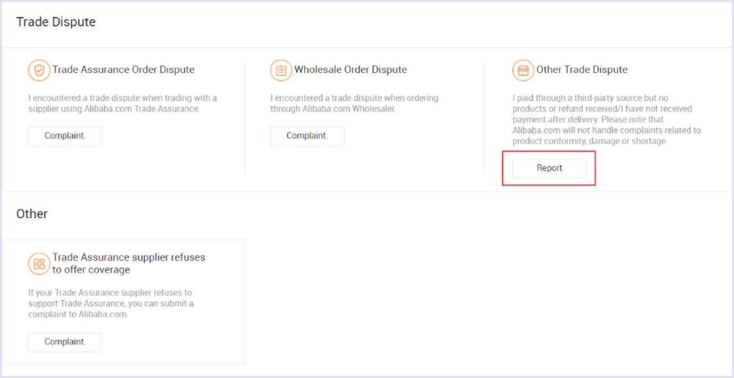Click the Trade Dispute section heading
The width and height of the screenshot is (734, 378).
click(x=56, y=22)
